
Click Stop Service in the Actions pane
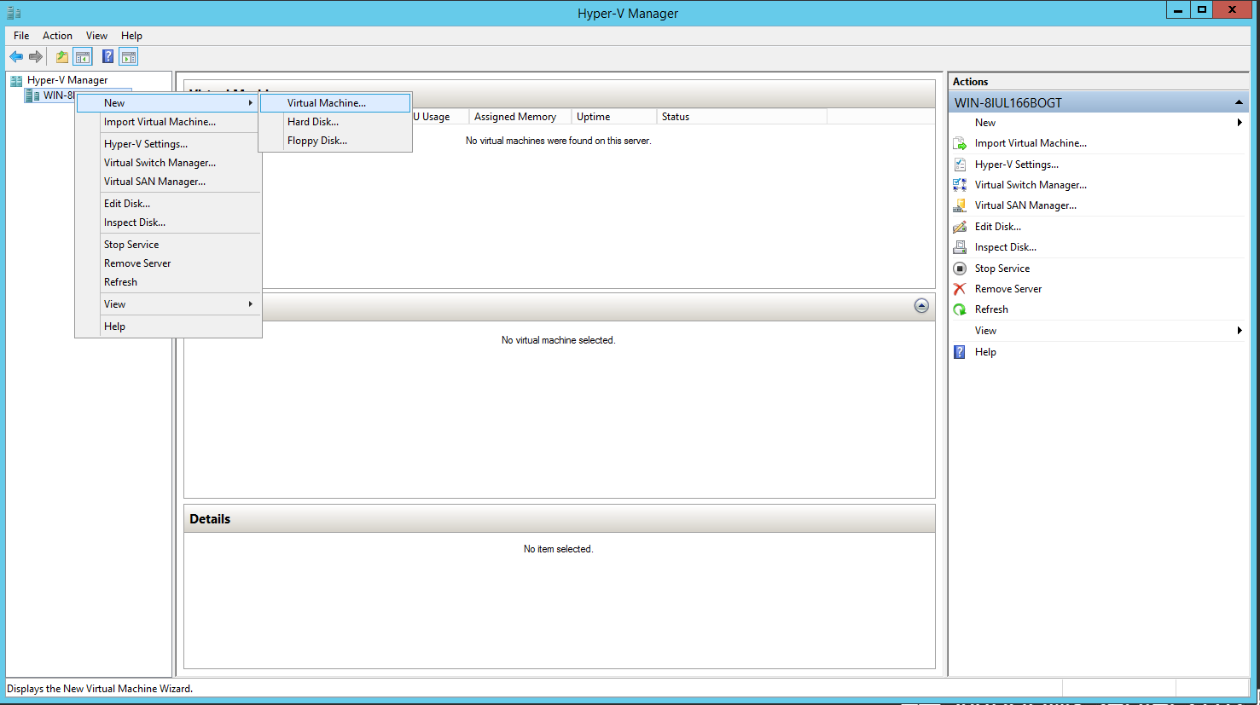pyautogui.click(x=1002, y=269)
